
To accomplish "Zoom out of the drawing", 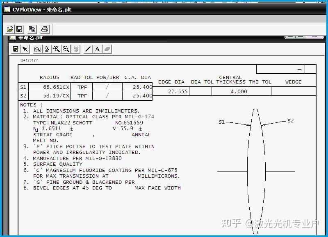I will click(66, 49).
